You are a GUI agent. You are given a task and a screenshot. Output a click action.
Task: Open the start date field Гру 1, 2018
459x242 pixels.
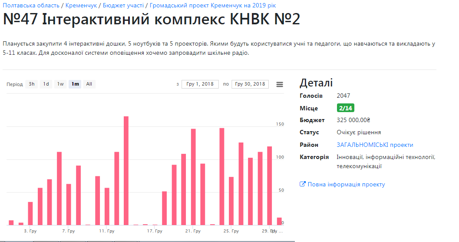[x=200, y=84]
